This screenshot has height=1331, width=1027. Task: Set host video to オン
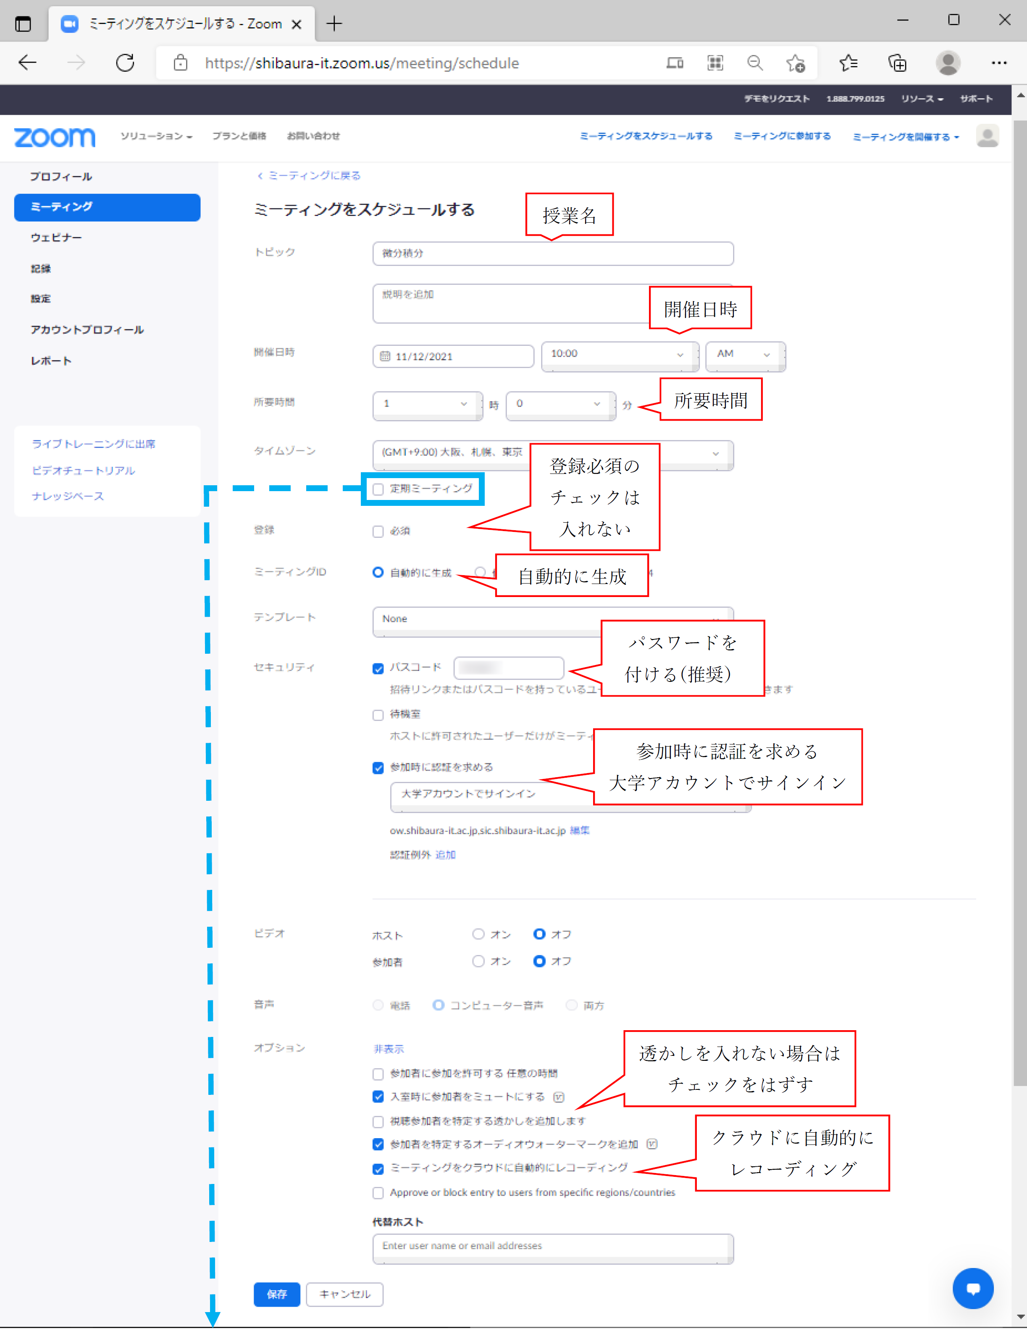[x=478, y=934]
